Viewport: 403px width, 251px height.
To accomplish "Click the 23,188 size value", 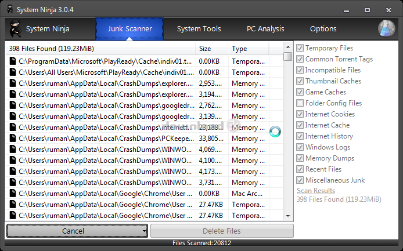I will point(211,128).
